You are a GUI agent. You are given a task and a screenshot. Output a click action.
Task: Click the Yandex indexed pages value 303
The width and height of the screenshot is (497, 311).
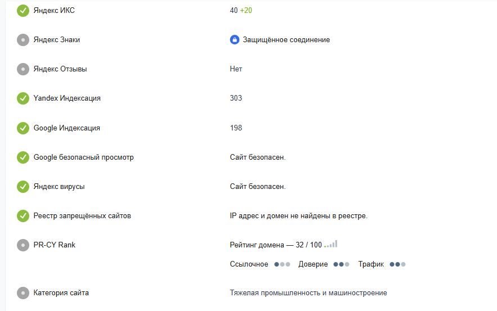236,98
